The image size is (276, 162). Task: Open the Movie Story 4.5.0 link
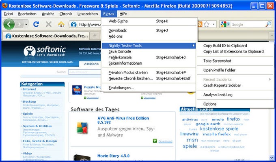coord(113,156)
